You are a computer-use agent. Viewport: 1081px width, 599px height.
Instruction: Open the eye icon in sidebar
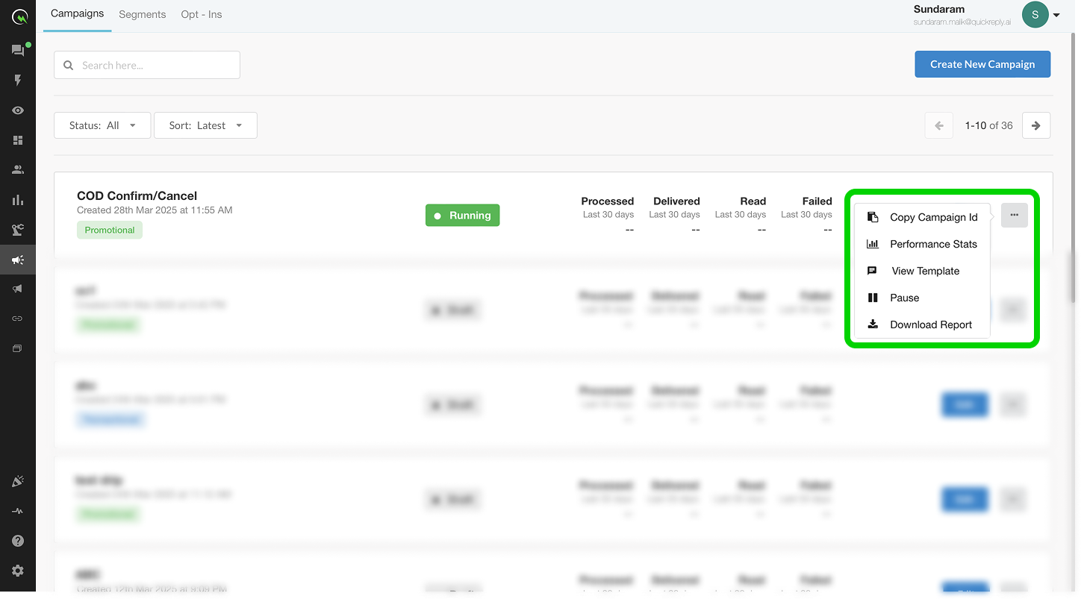pyautogui.click(x=18, y=110)
